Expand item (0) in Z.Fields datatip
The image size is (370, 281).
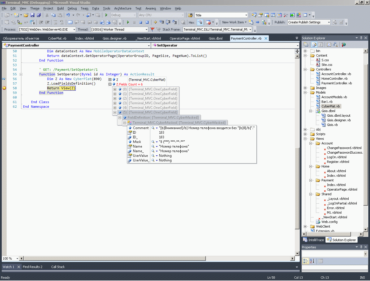115,89
